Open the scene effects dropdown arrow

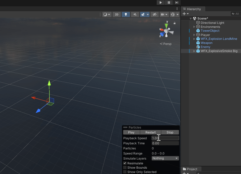[x=148, y=14]
